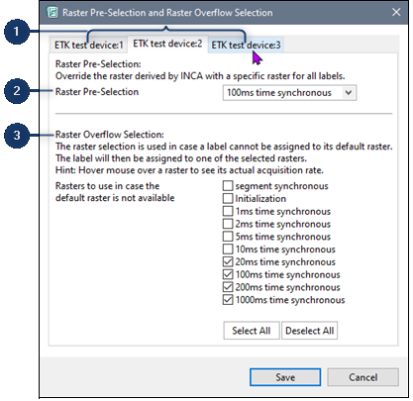Disable 100ms time synchronous overflow checkbox

coord(228,274)
